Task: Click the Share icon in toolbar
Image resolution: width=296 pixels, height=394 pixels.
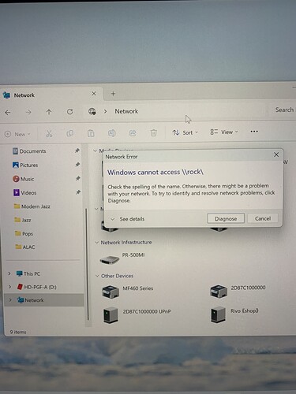Action: click(133, 133)
